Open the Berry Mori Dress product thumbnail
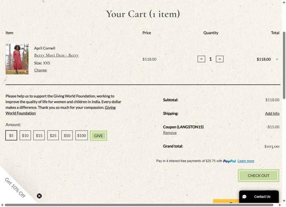 17,59
